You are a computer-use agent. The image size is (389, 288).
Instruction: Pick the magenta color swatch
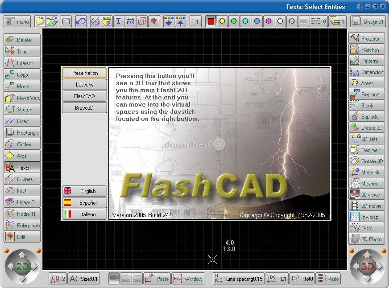(x=269, y=21)
